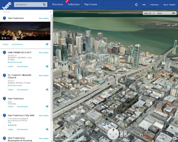Open the Map Creator tab
Viewport: 178px width, 142px height.
91,4
